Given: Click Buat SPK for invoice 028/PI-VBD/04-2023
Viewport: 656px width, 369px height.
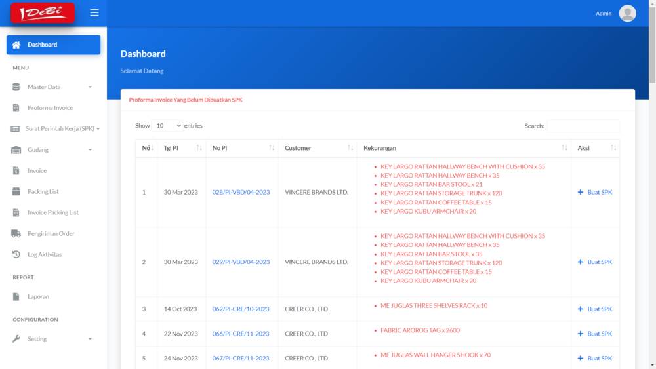Looking at the screenshot, I should [x=596, y=193].
